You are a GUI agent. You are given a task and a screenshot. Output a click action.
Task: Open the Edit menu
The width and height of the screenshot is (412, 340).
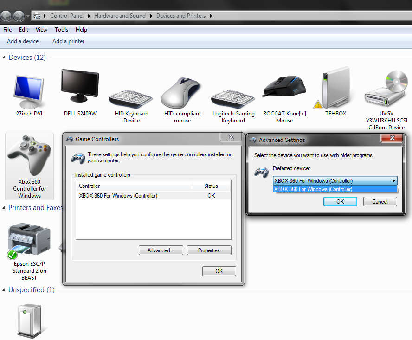click(24, 30)
